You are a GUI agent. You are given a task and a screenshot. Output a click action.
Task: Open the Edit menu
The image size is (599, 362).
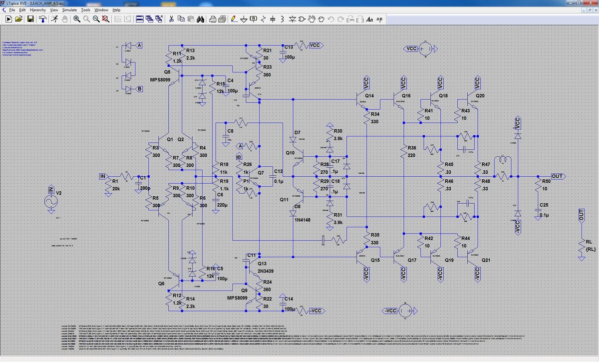pyautogui.click(x=22, y=10)
